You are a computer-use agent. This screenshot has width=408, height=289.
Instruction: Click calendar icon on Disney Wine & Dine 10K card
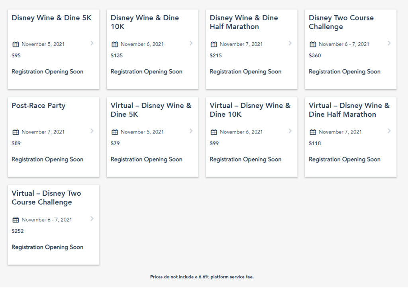115,44
